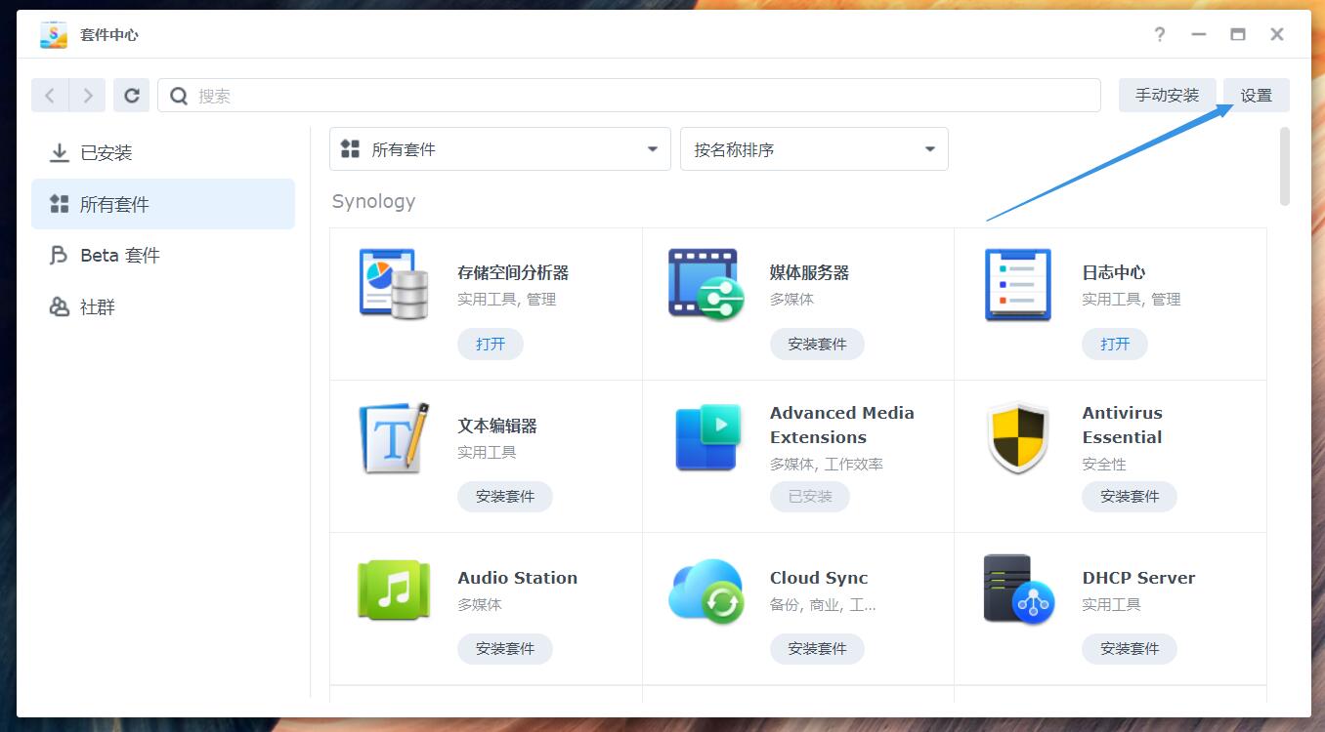The image size is (1325, 732).
Task: Click the Beta icon beside Beta 套件
Action: point(59,255)
